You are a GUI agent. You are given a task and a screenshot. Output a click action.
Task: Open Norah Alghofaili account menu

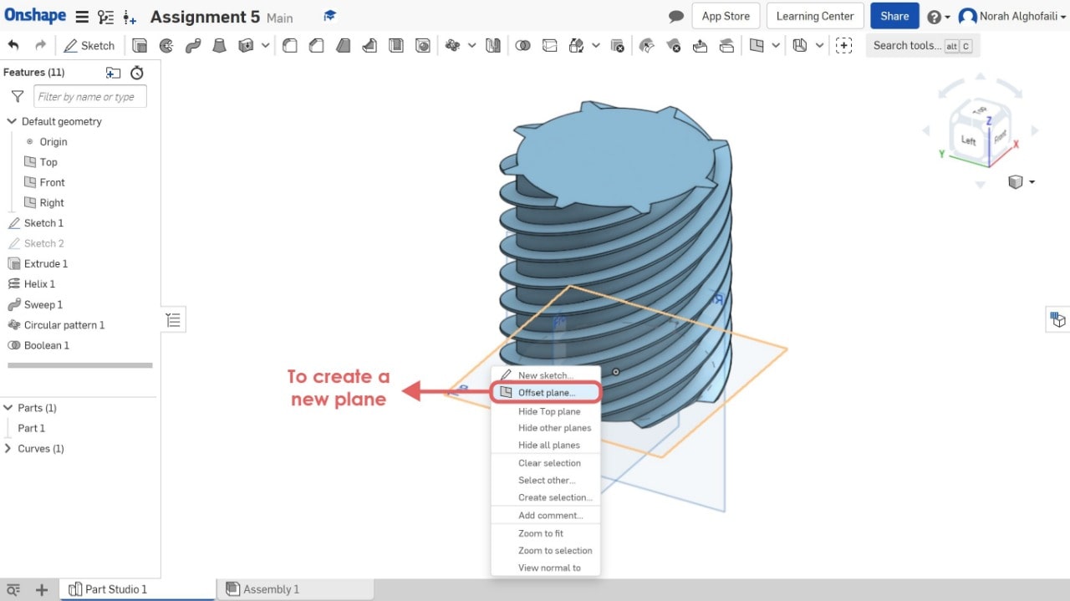coord(1011,17)
